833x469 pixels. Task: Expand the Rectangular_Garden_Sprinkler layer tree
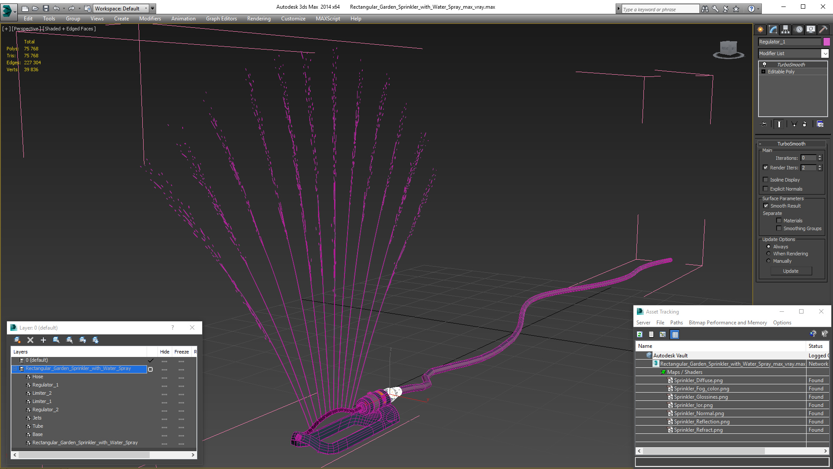coord(13,368)
